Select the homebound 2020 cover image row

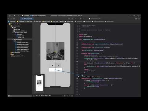[20, 31]
